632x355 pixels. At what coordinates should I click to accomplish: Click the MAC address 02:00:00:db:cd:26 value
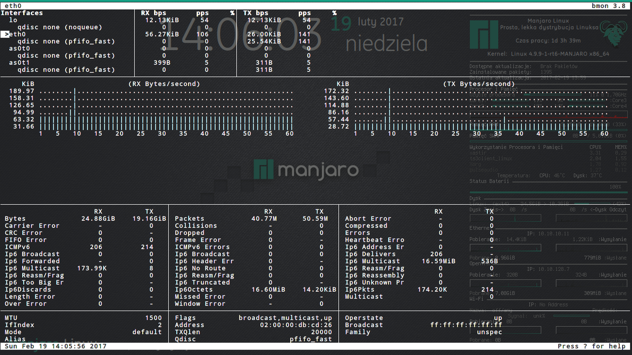pyautogui.click(x=296, y=325)
